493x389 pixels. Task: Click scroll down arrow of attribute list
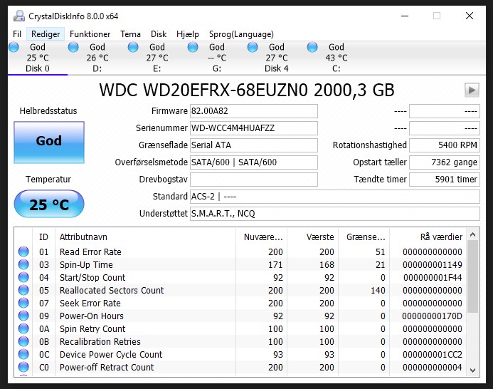pyautogui.click(x=472, y=370)
